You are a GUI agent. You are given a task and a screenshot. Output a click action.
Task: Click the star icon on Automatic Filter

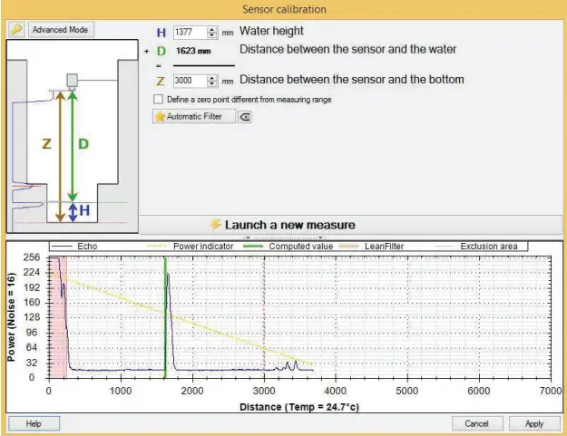pos(160,116)
